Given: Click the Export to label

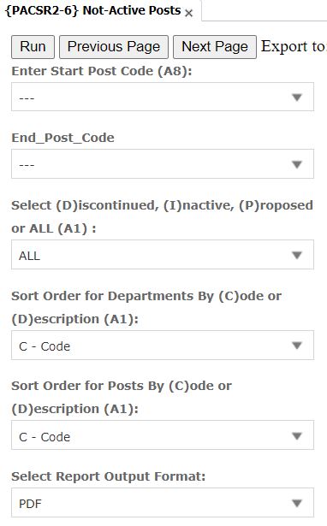Looking at the screenshot, I should click(294, 46).
